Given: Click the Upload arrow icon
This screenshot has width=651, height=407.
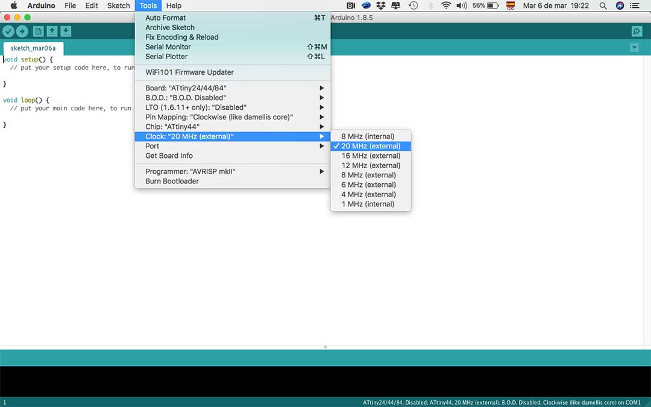Looking at the screenshot, I should click(22, 31).
